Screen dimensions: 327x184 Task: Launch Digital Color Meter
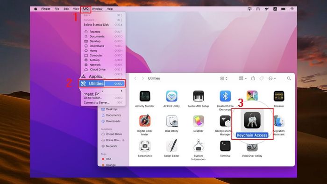coord(145,121)
